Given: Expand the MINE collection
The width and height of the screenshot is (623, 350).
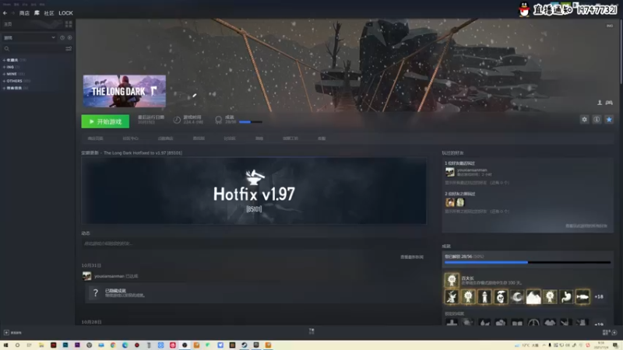Looking at the screenshot, I should point(13,74).
